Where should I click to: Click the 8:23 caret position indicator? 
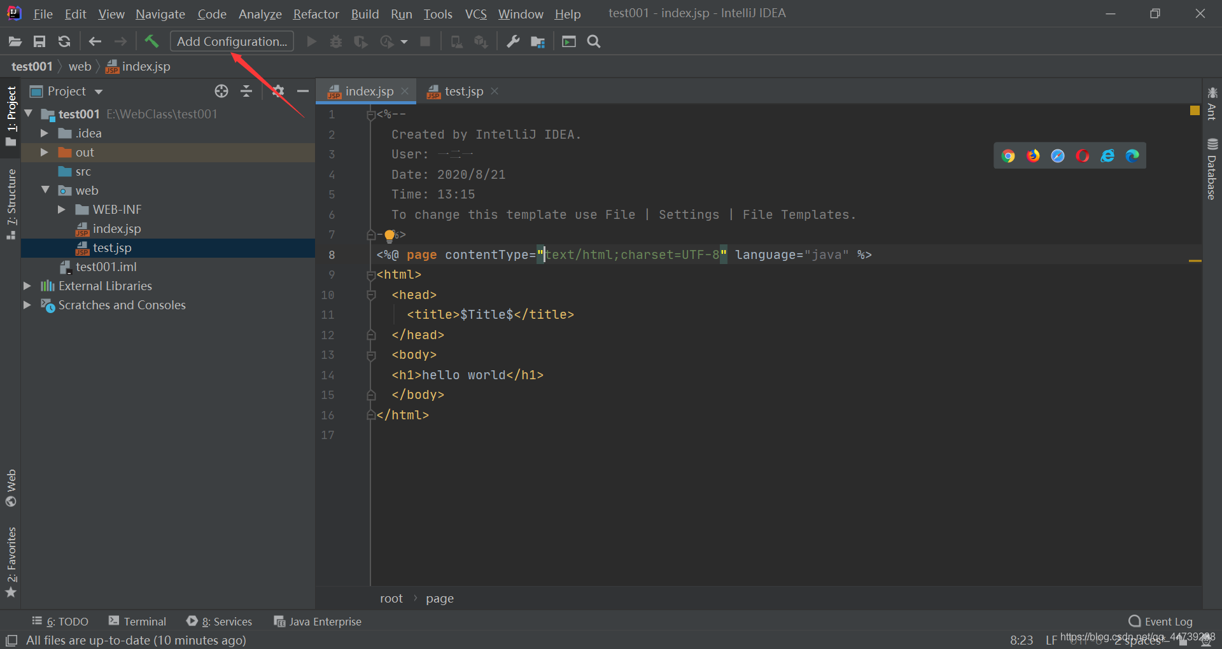point(1022,640)
